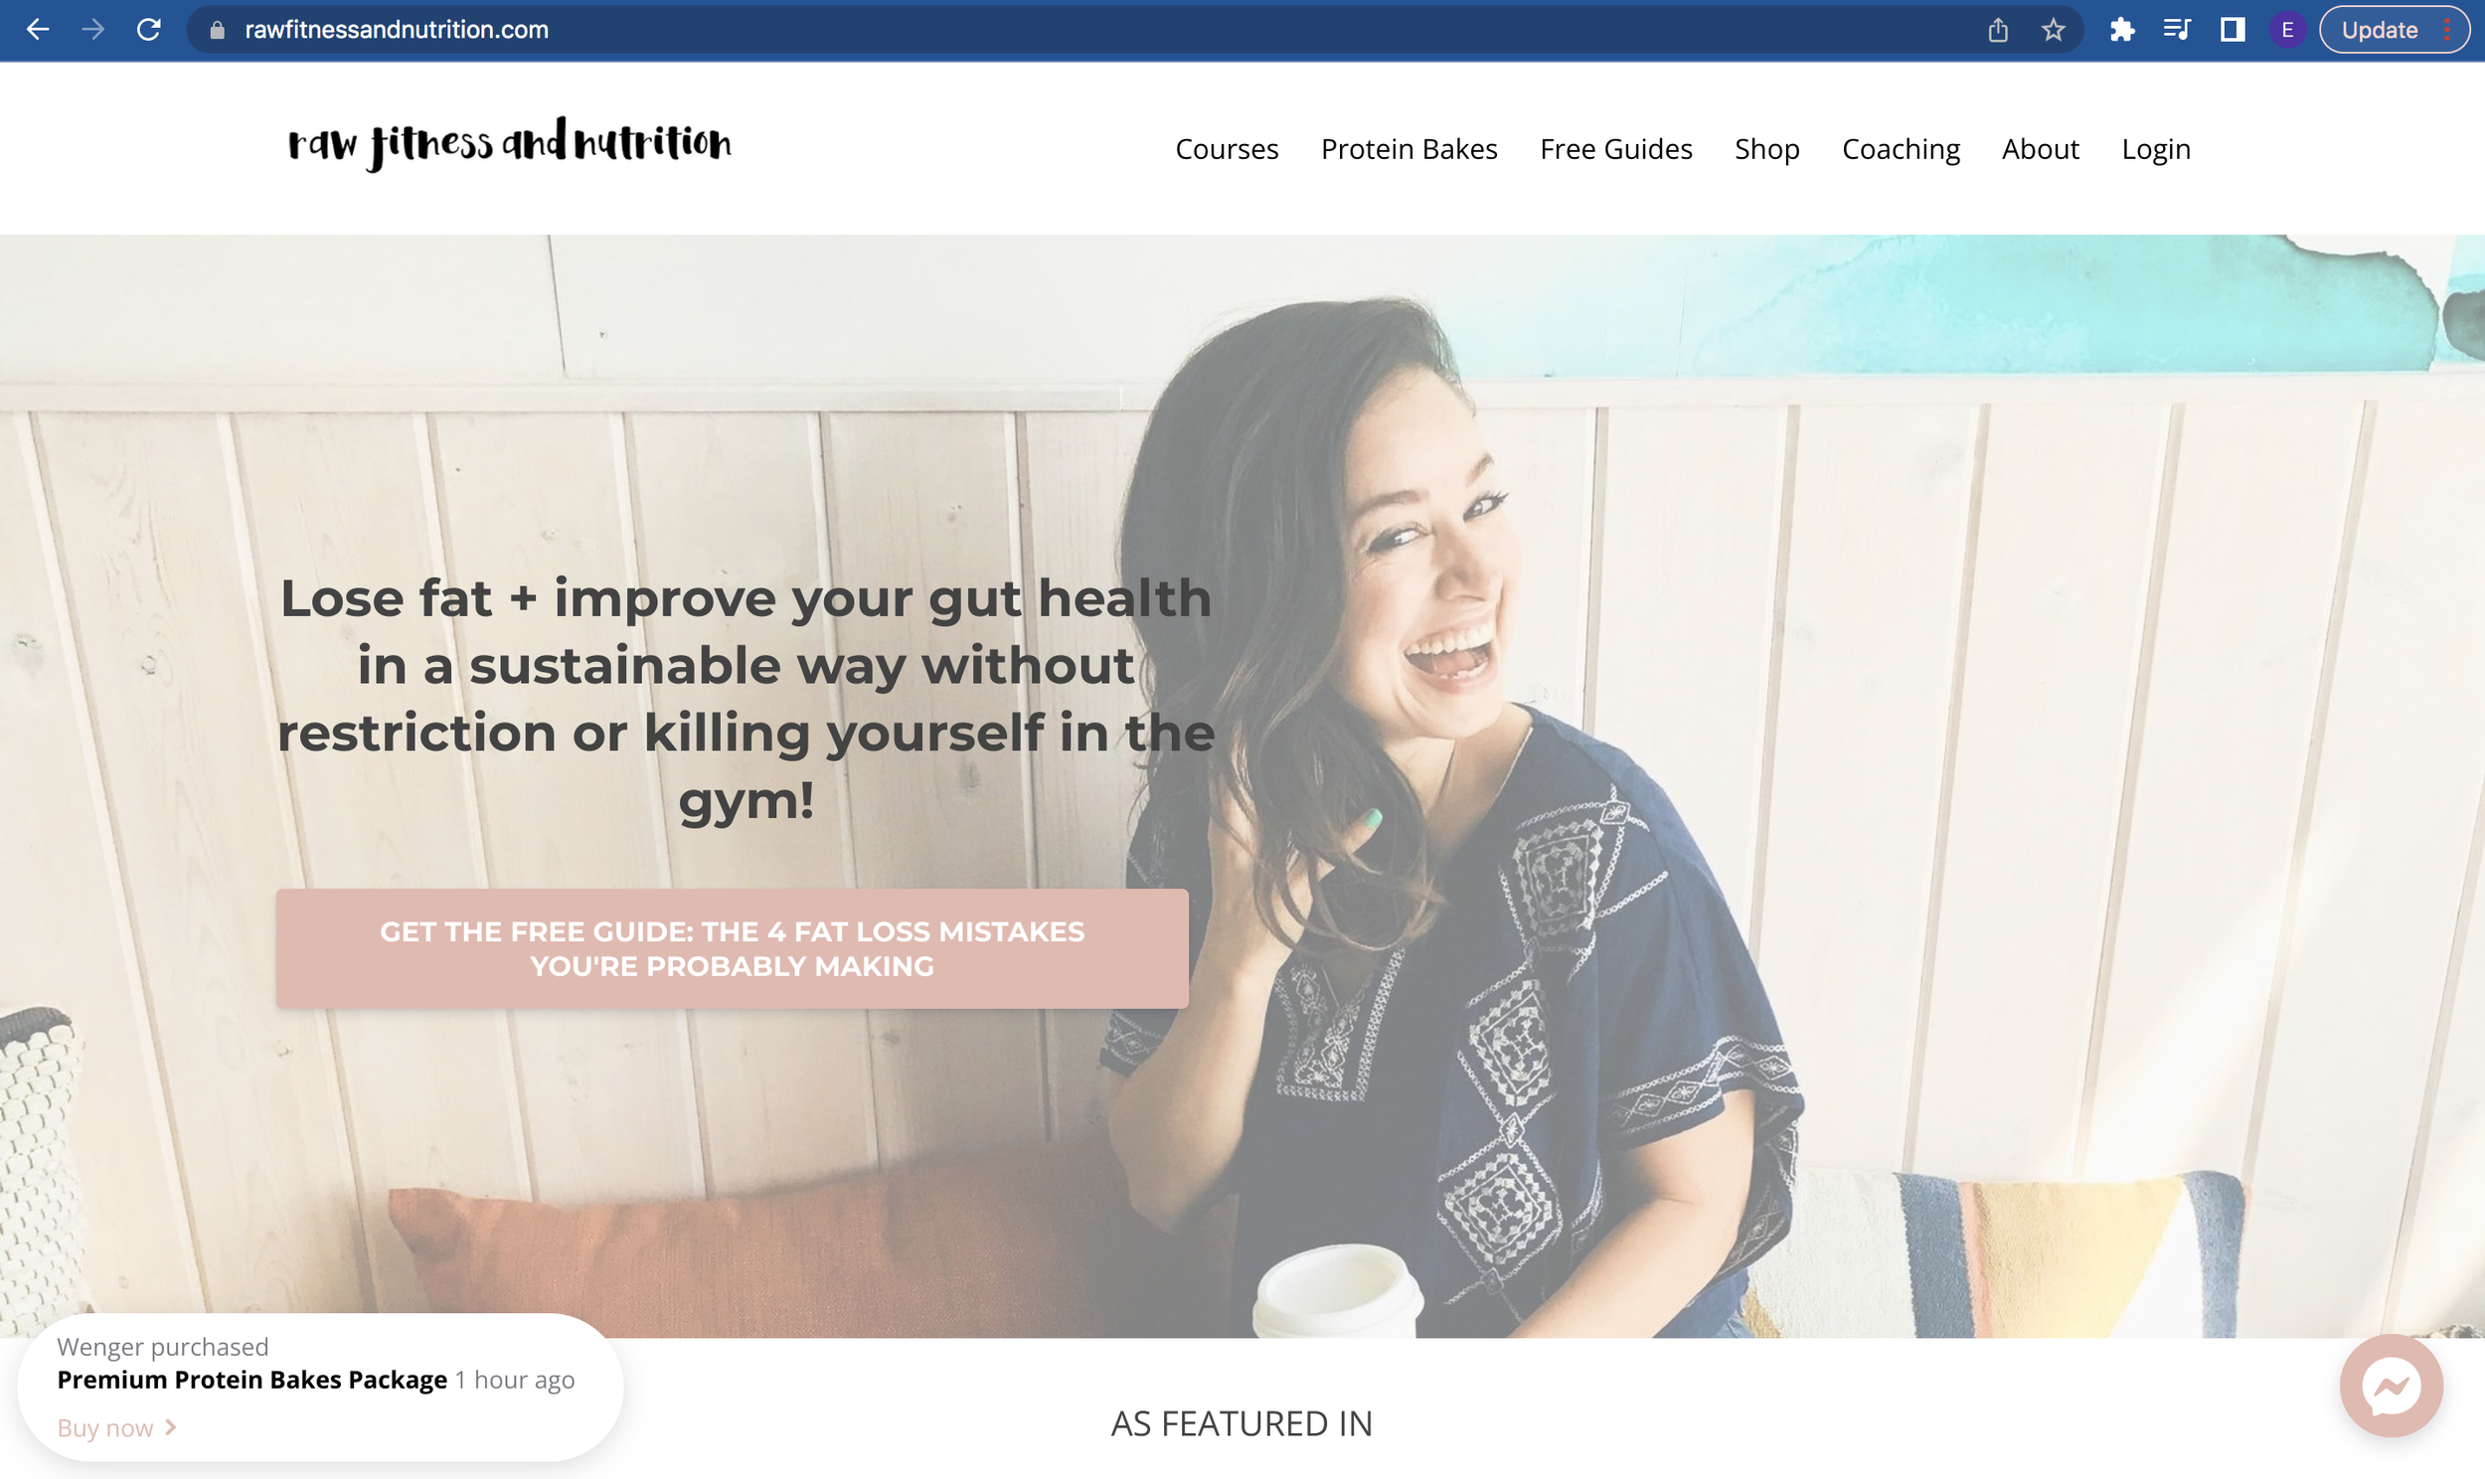The image size is (2485, 1479).
Task: Toggle the browser side panel icon
Action: (2232, 30)
